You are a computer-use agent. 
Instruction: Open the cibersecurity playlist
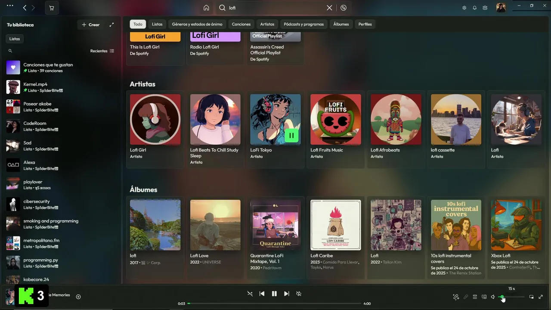click(x=61, y=204)
